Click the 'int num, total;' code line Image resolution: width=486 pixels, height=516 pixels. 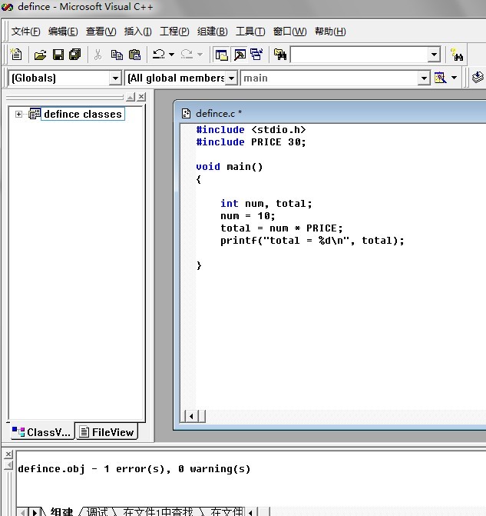coord(266,204)
